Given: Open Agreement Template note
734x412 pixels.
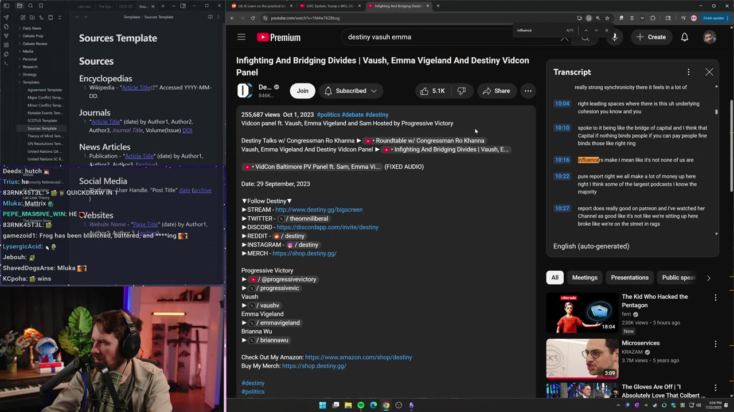Looking at the screenshot, I should (x=45, y=90).
